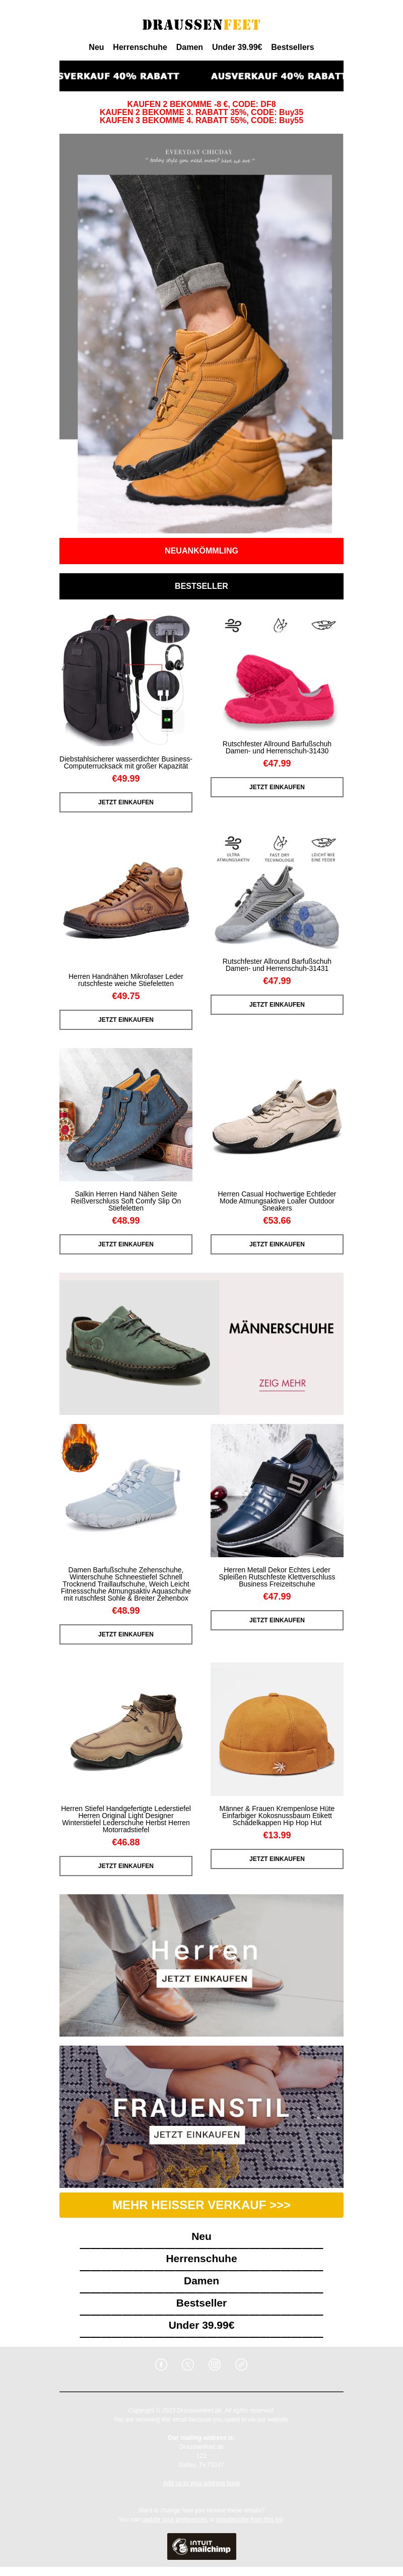Viewport: 403px width, 2576px height.
Task: Select Herrenschuhe in top navigation
Action: (140, 47)
